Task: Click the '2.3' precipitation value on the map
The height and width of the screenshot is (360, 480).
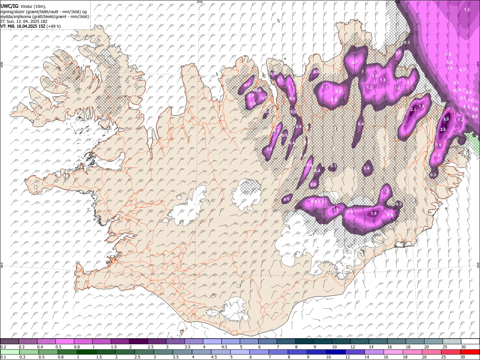Action: click(x=414, y=110)
